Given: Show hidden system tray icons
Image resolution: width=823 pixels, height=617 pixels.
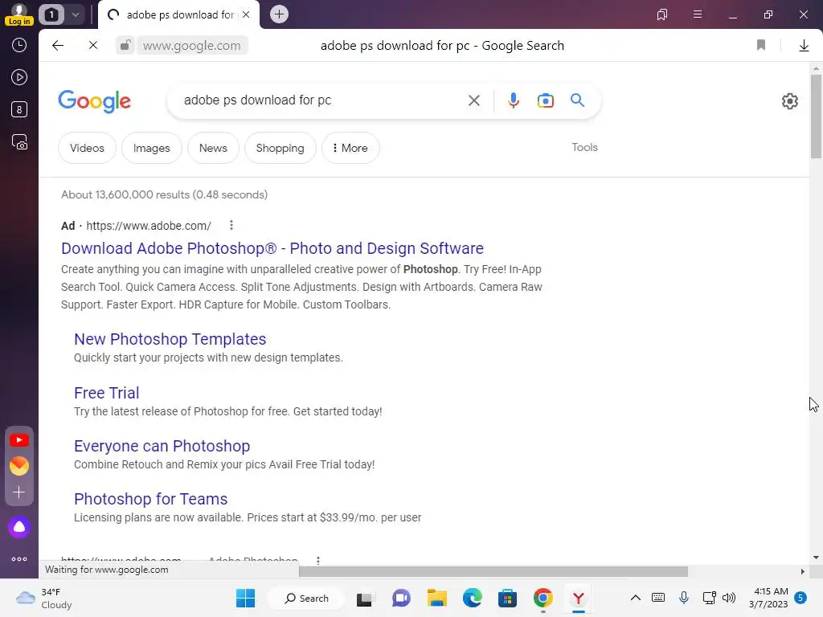Looking at the screenshot, I should [x=635, y=598].
